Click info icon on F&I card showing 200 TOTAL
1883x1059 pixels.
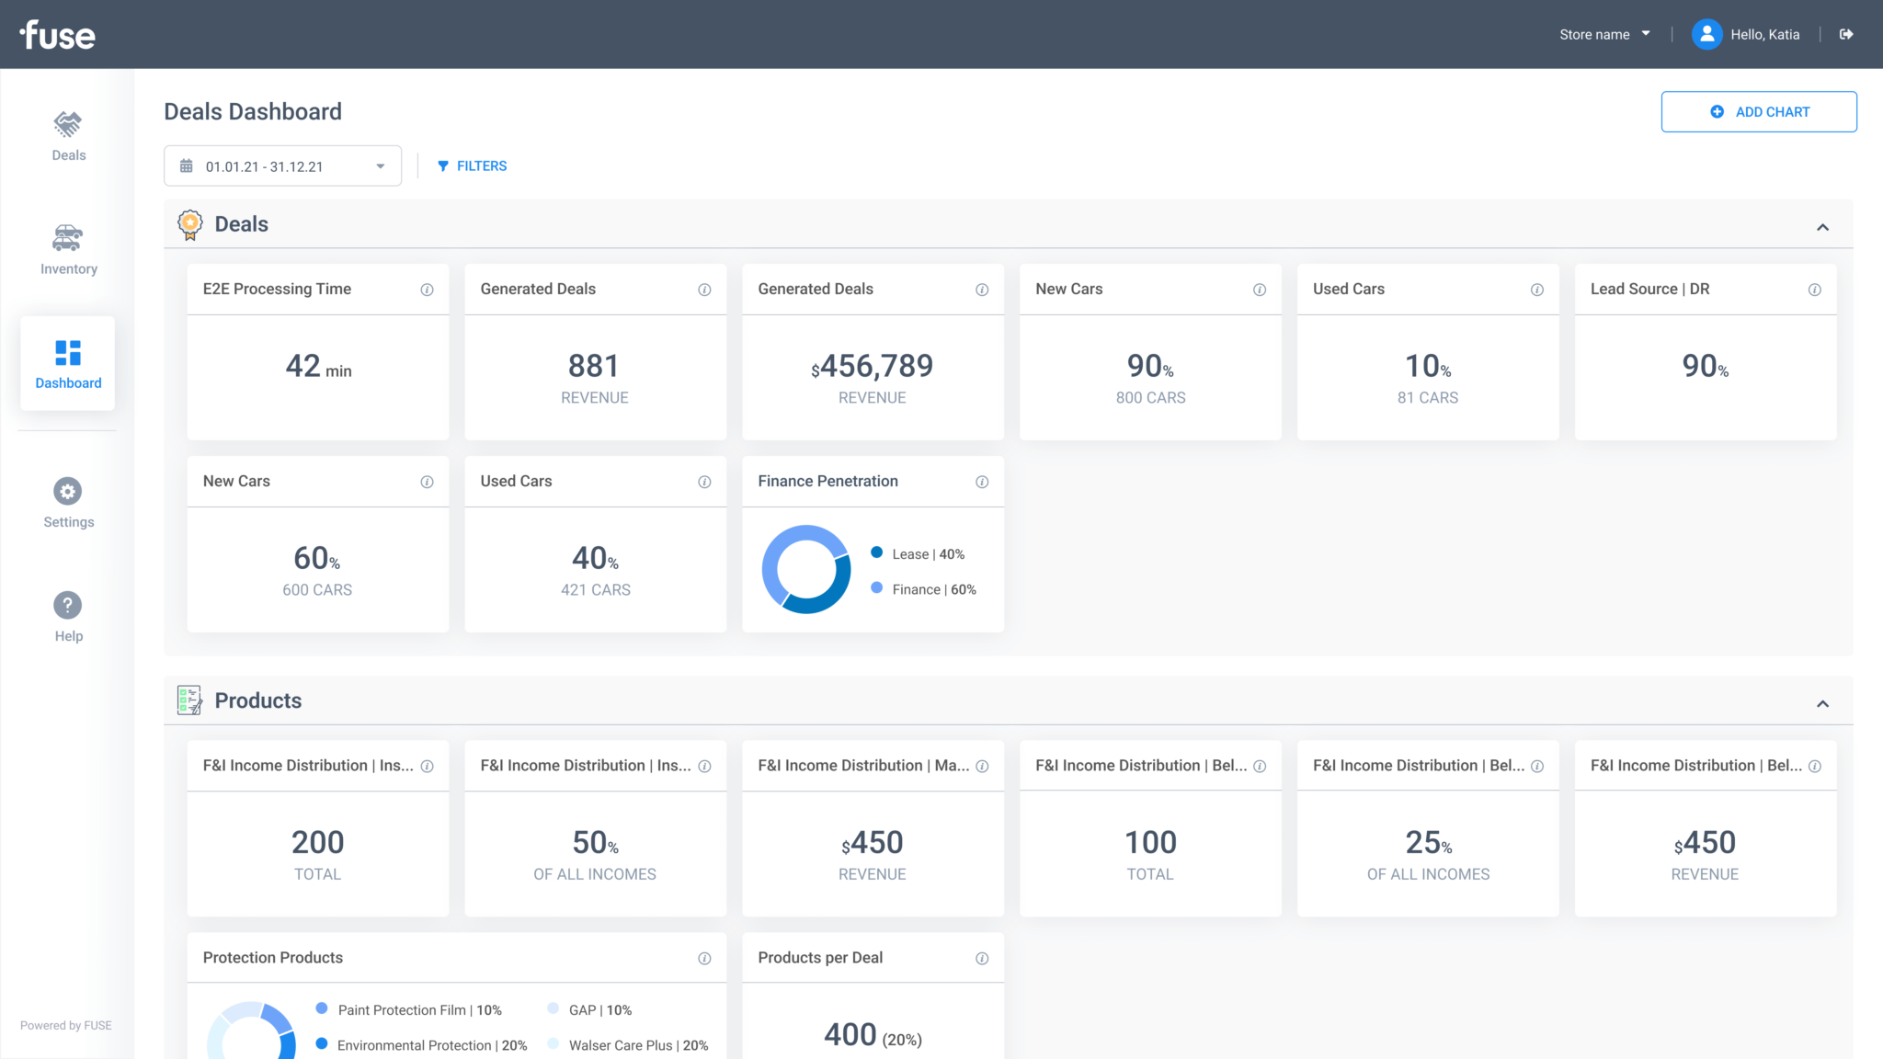427,766
